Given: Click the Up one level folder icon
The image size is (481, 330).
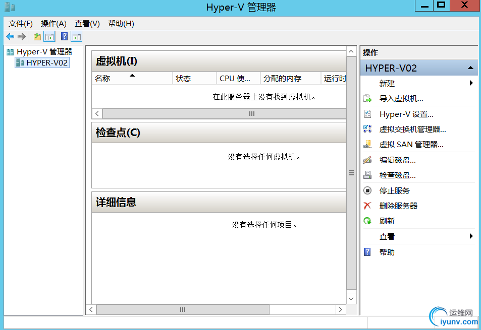Looking at the screenshot, I should point(37,37).
